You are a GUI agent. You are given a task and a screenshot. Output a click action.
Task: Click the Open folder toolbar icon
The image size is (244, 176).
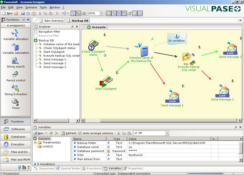pos(16,13)
